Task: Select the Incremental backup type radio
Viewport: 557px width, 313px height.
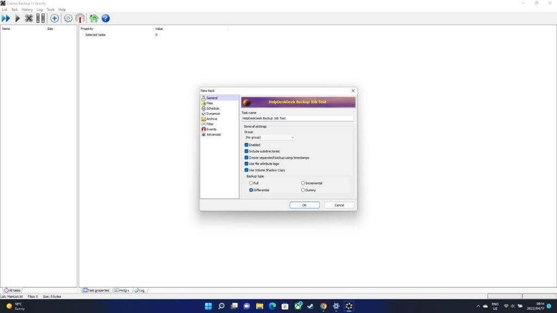Action: click(x=303, y=183)
